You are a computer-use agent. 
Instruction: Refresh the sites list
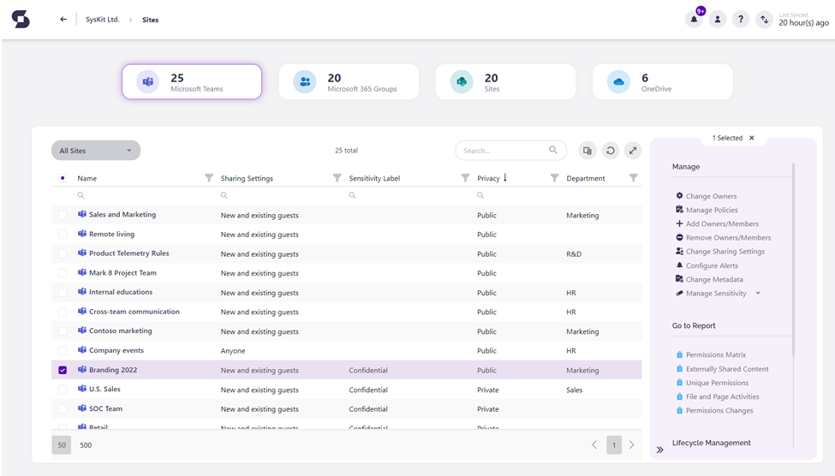click(x=611, y=151)
